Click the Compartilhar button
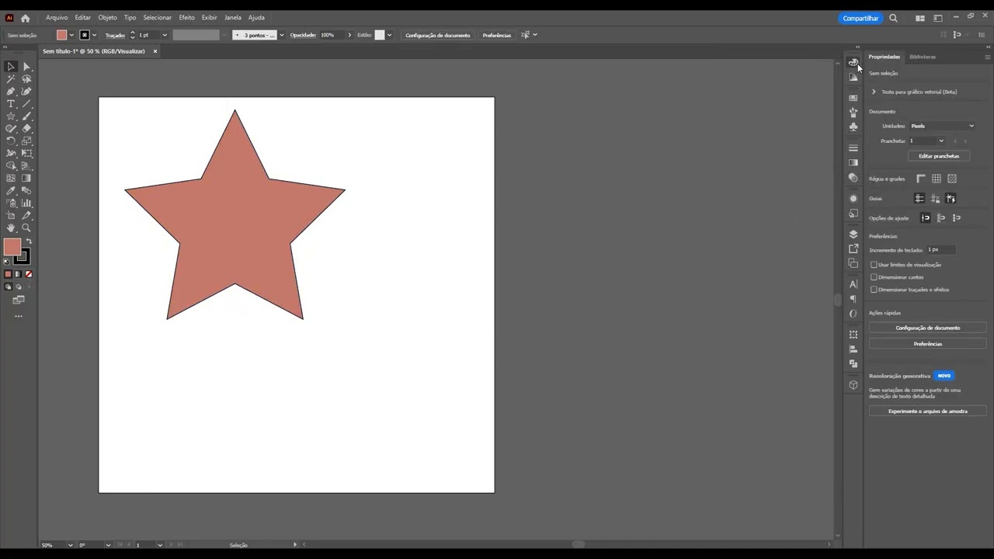994x559 pixels. tap(860, 18)
